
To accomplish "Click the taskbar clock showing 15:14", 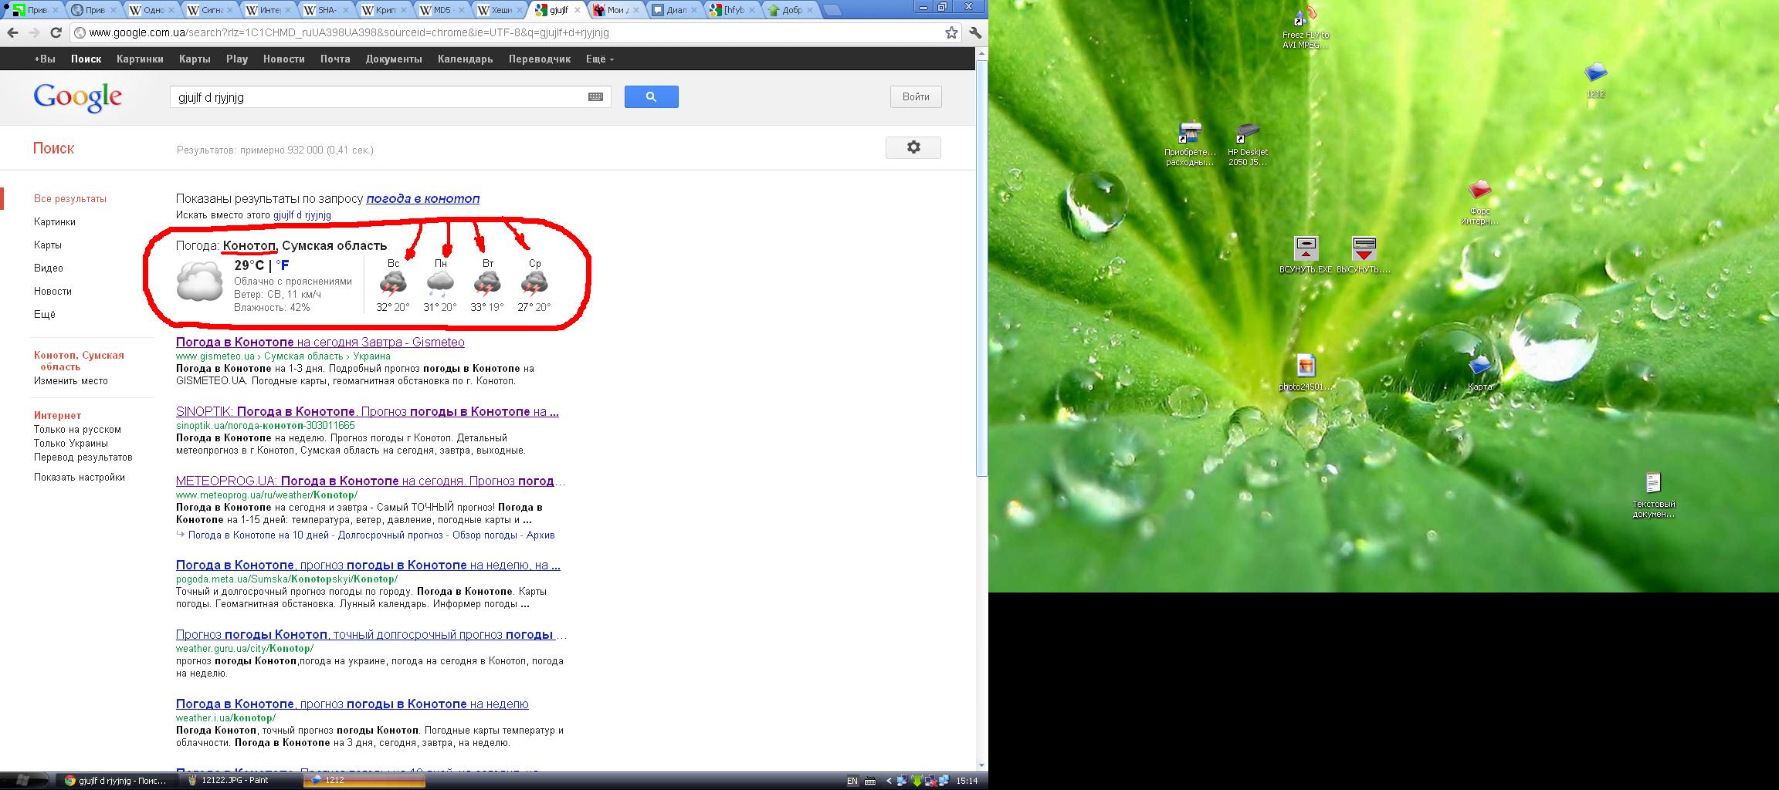I will (x=967, y=781).
